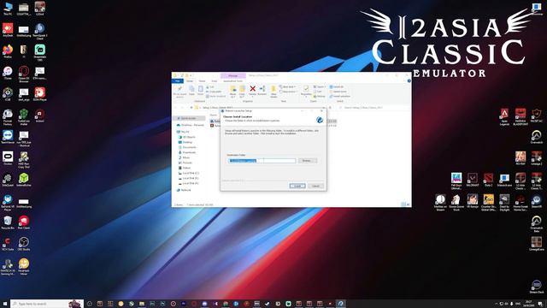Select the Apex Legends desktop icon
Image resolution: width=547 pixels, height=308 pixels.
pyautogui.click(x=504, y=116)
